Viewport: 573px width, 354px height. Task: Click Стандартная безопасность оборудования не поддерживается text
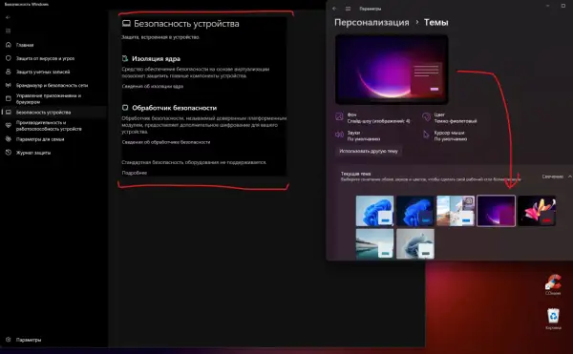pos(194,162)
